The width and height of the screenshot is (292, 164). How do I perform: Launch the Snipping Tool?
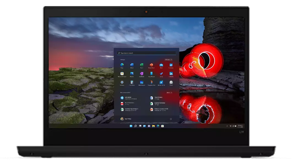[x=151, y=83]
